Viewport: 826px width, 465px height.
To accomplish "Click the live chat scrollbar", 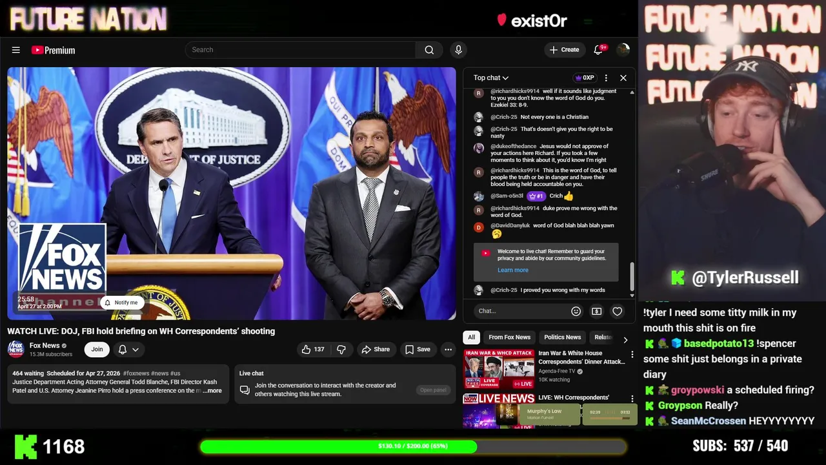I will click(x=632, y=276).
